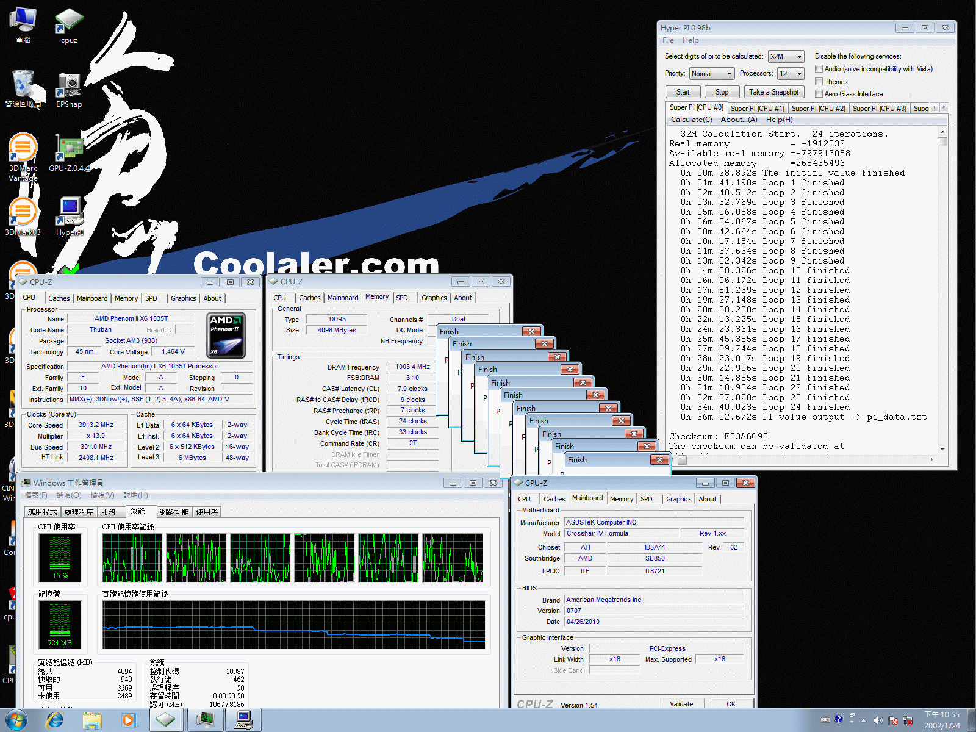Click the Stop button in Hyper PI
This screenshot has width=976, height=732.
(x=722, y=92)
